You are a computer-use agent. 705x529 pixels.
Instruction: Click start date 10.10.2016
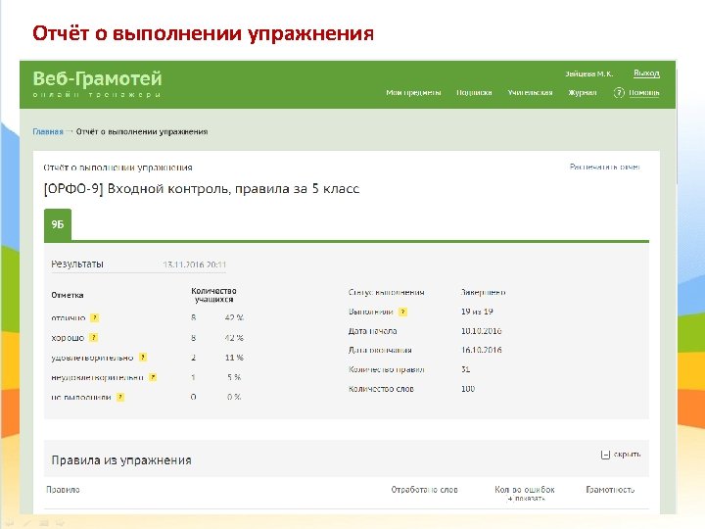[x=481, y=331]
